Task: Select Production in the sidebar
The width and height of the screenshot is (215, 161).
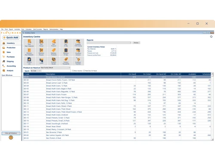Action: 11,48
